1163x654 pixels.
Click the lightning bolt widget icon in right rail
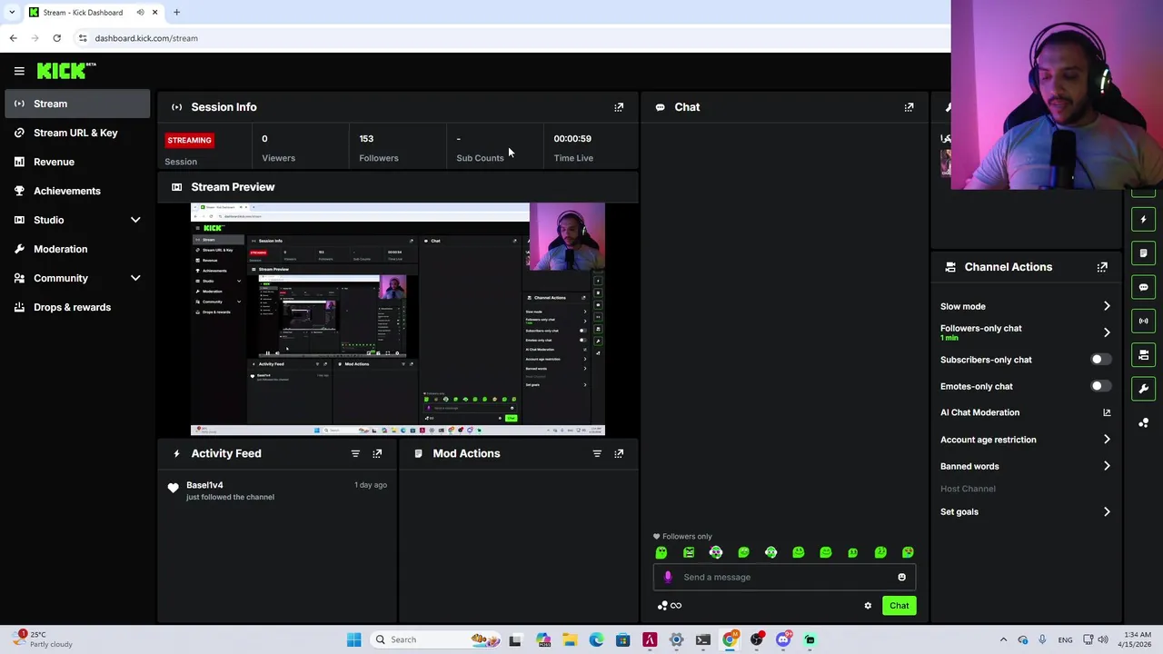(1144, 219)
